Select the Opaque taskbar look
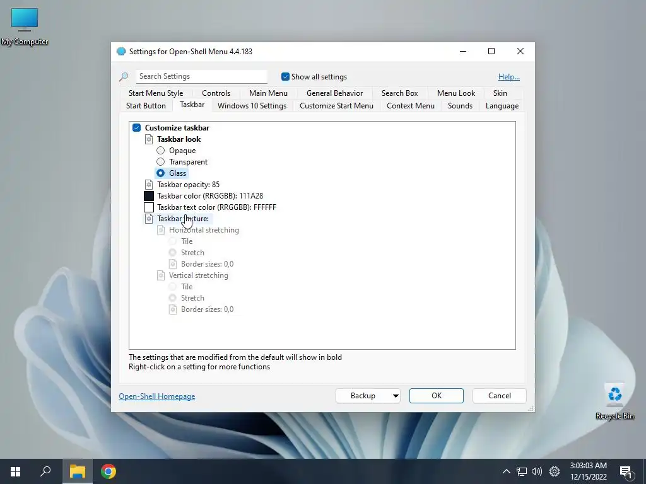The image size is (646, 484). 161,151
